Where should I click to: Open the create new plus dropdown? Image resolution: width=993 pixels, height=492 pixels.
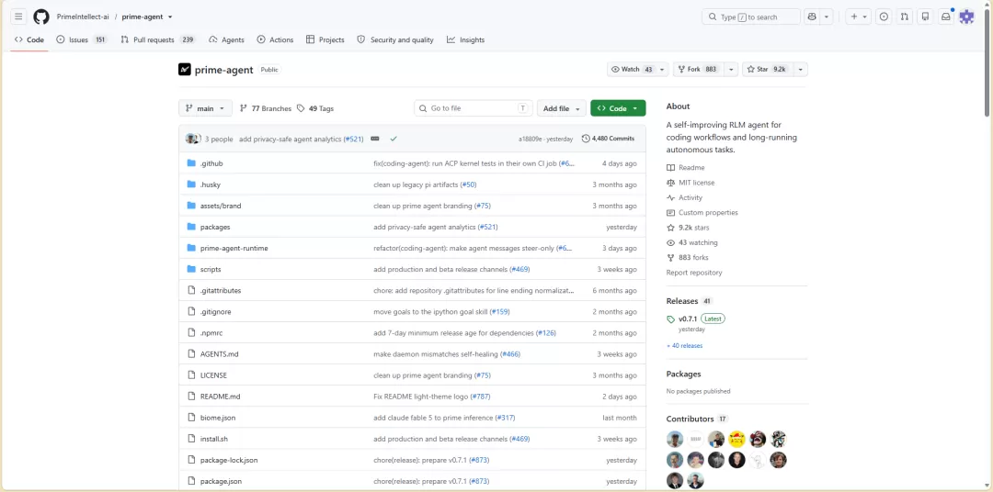860,17
